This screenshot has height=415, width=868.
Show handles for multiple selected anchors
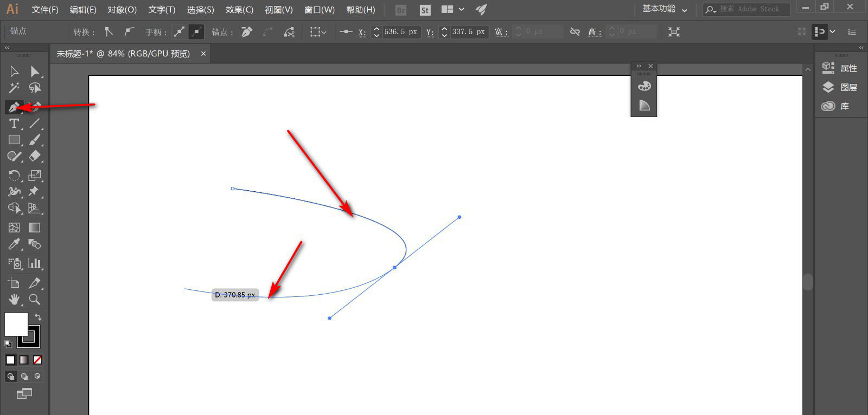pos(179,32)
